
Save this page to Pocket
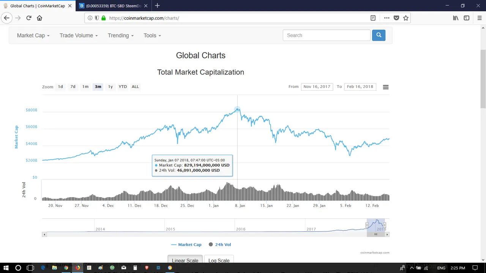click(396, 18)
